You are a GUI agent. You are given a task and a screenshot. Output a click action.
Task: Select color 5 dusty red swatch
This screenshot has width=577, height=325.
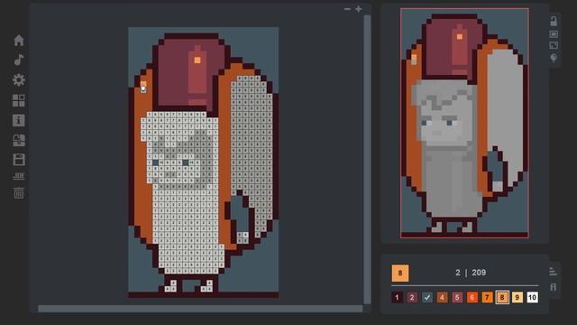[x=457, y=297]
